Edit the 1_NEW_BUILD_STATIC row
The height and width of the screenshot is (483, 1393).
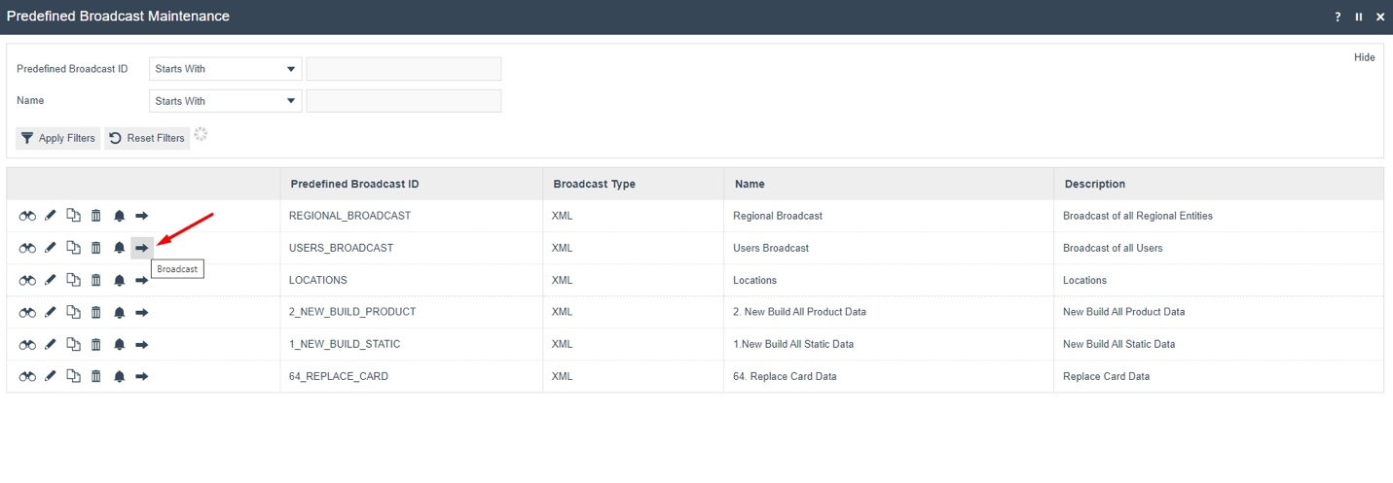click(51, 344)
